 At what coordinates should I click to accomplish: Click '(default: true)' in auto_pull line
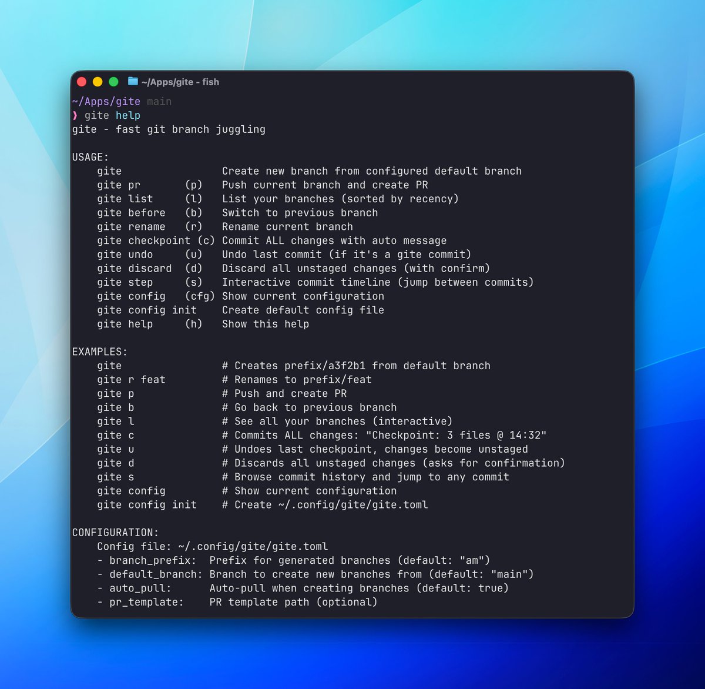coord(462,588)
